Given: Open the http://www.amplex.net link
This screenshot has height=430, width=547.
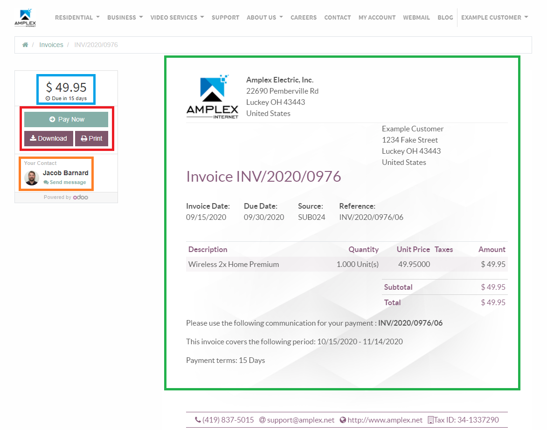Looking at the screenshot, I should pos(385,420).
